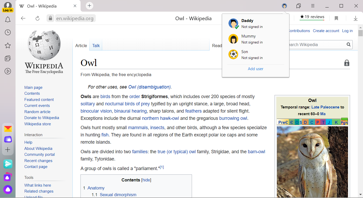
Task: Click the scrollbar down arrow
Action: coord(360,194)
